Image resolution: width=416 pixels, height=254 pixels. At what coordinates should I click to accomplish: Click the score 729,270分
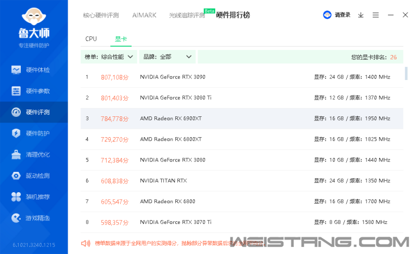(114, 139)
